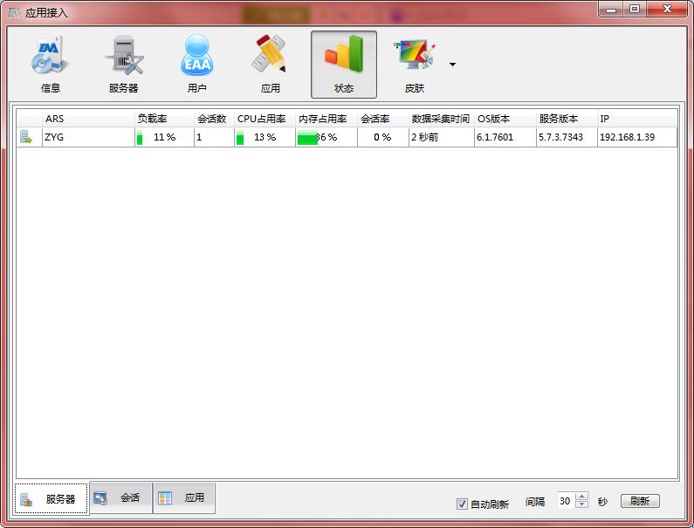Open the 皮肤 (Skin) toolbar icon

coord(414,64)
